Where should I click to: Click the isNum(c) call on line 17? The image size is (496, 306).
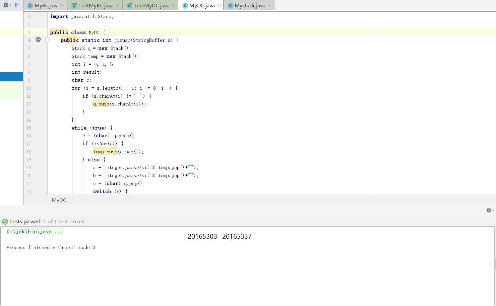pos(105,144)
